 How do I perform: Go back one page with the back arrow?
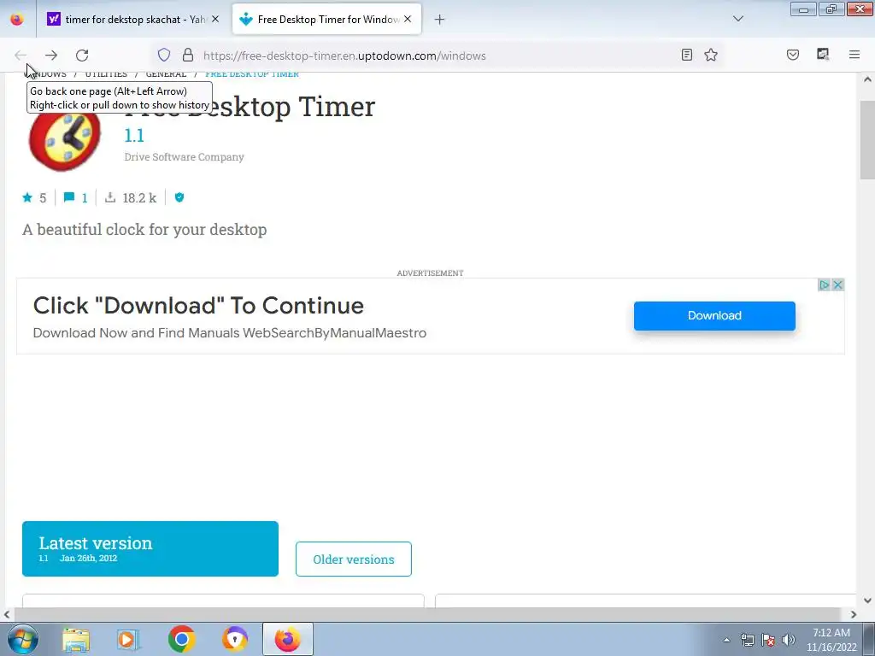pos(21,56)
